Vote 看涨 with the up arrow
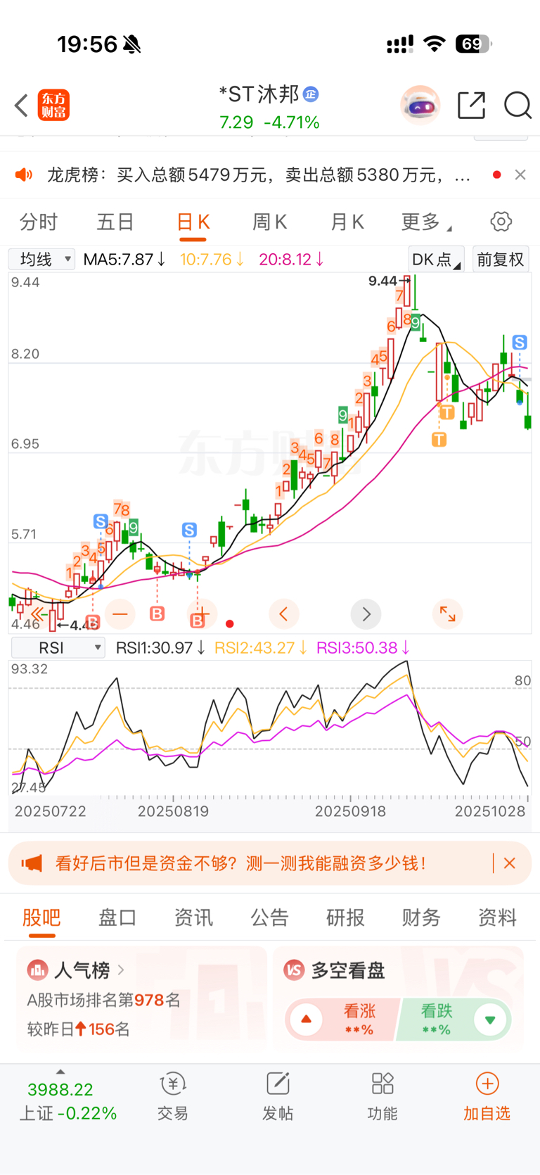Screen dimensions: 540x1175 [307, 1020]
